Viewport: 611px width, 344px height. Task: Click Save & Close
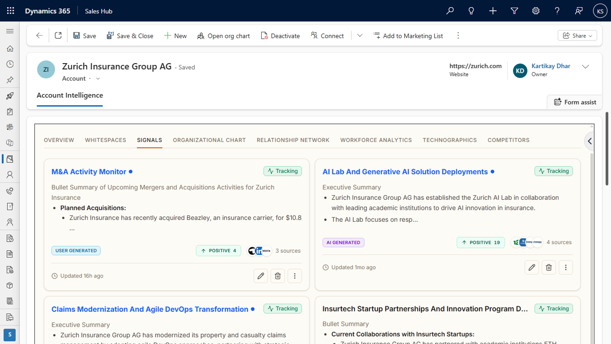tap(130, 35)
